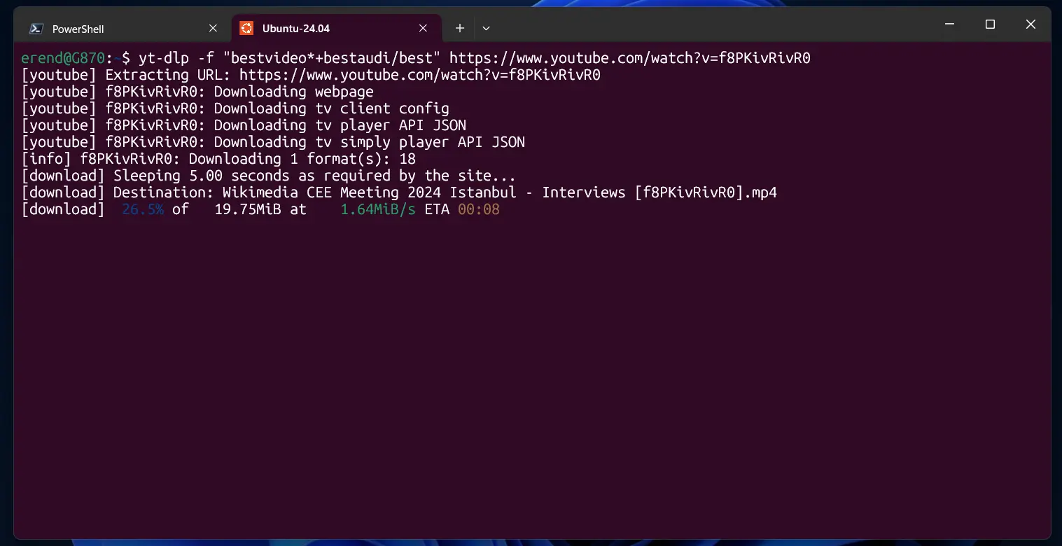Click the yt-dlp command name
Viewport: 1062px width, 546px height.
(164, 58)
